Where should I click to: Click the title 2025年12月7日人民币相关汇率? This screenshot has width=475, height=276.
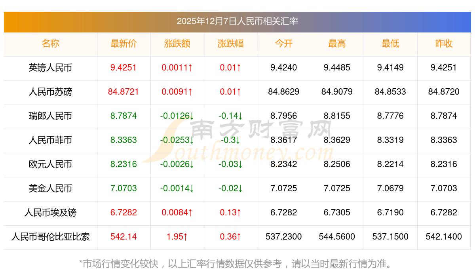pyautogui.click(x=237, y=21)
